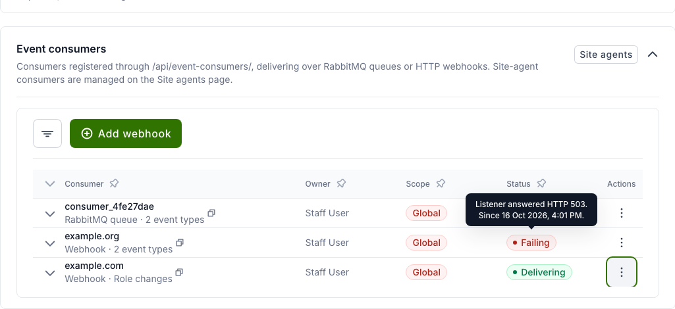Click the Actions column header label

click(x=621, y=184)
